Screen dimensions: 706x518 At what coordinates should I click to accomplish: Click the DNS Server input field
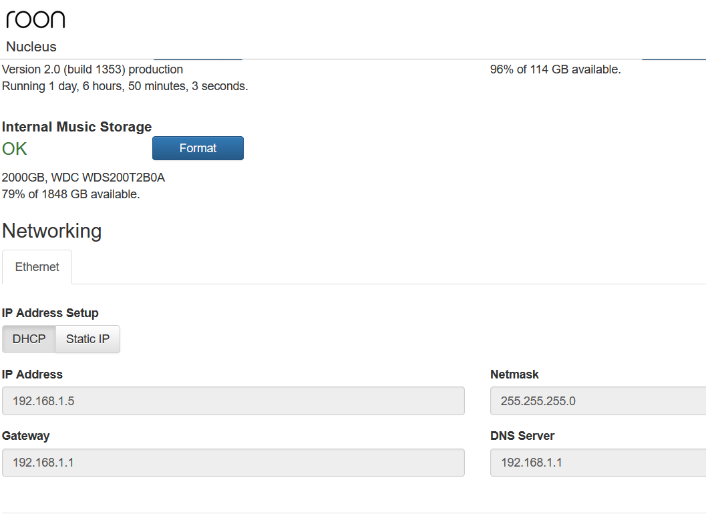[598, 462]
